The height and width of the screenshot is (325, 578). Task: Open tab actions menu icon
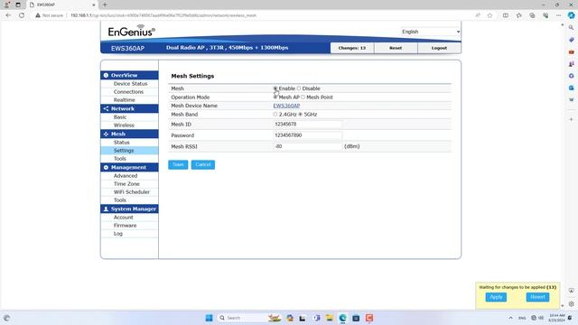click(18, 5)
